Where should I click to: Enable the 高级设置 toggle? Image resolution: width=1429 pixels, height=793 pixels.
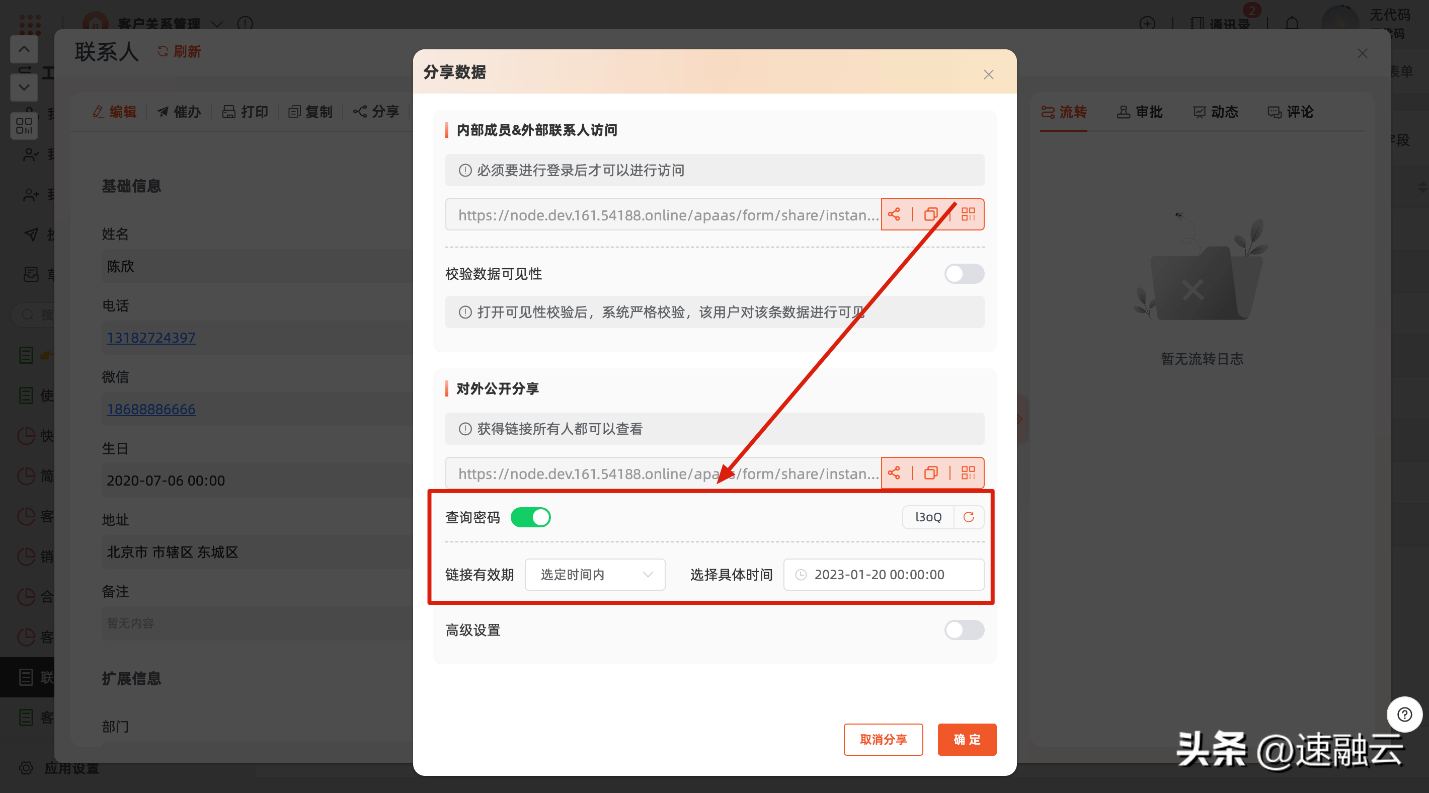pos(964,630)
